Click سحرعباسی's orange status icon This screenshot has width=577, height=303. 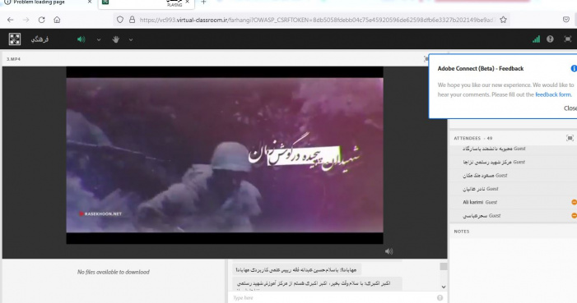coord(574,216)
